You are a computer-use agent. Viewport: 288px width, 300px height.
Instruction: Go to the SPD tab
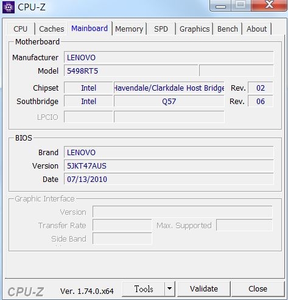(x=161, y=29)
